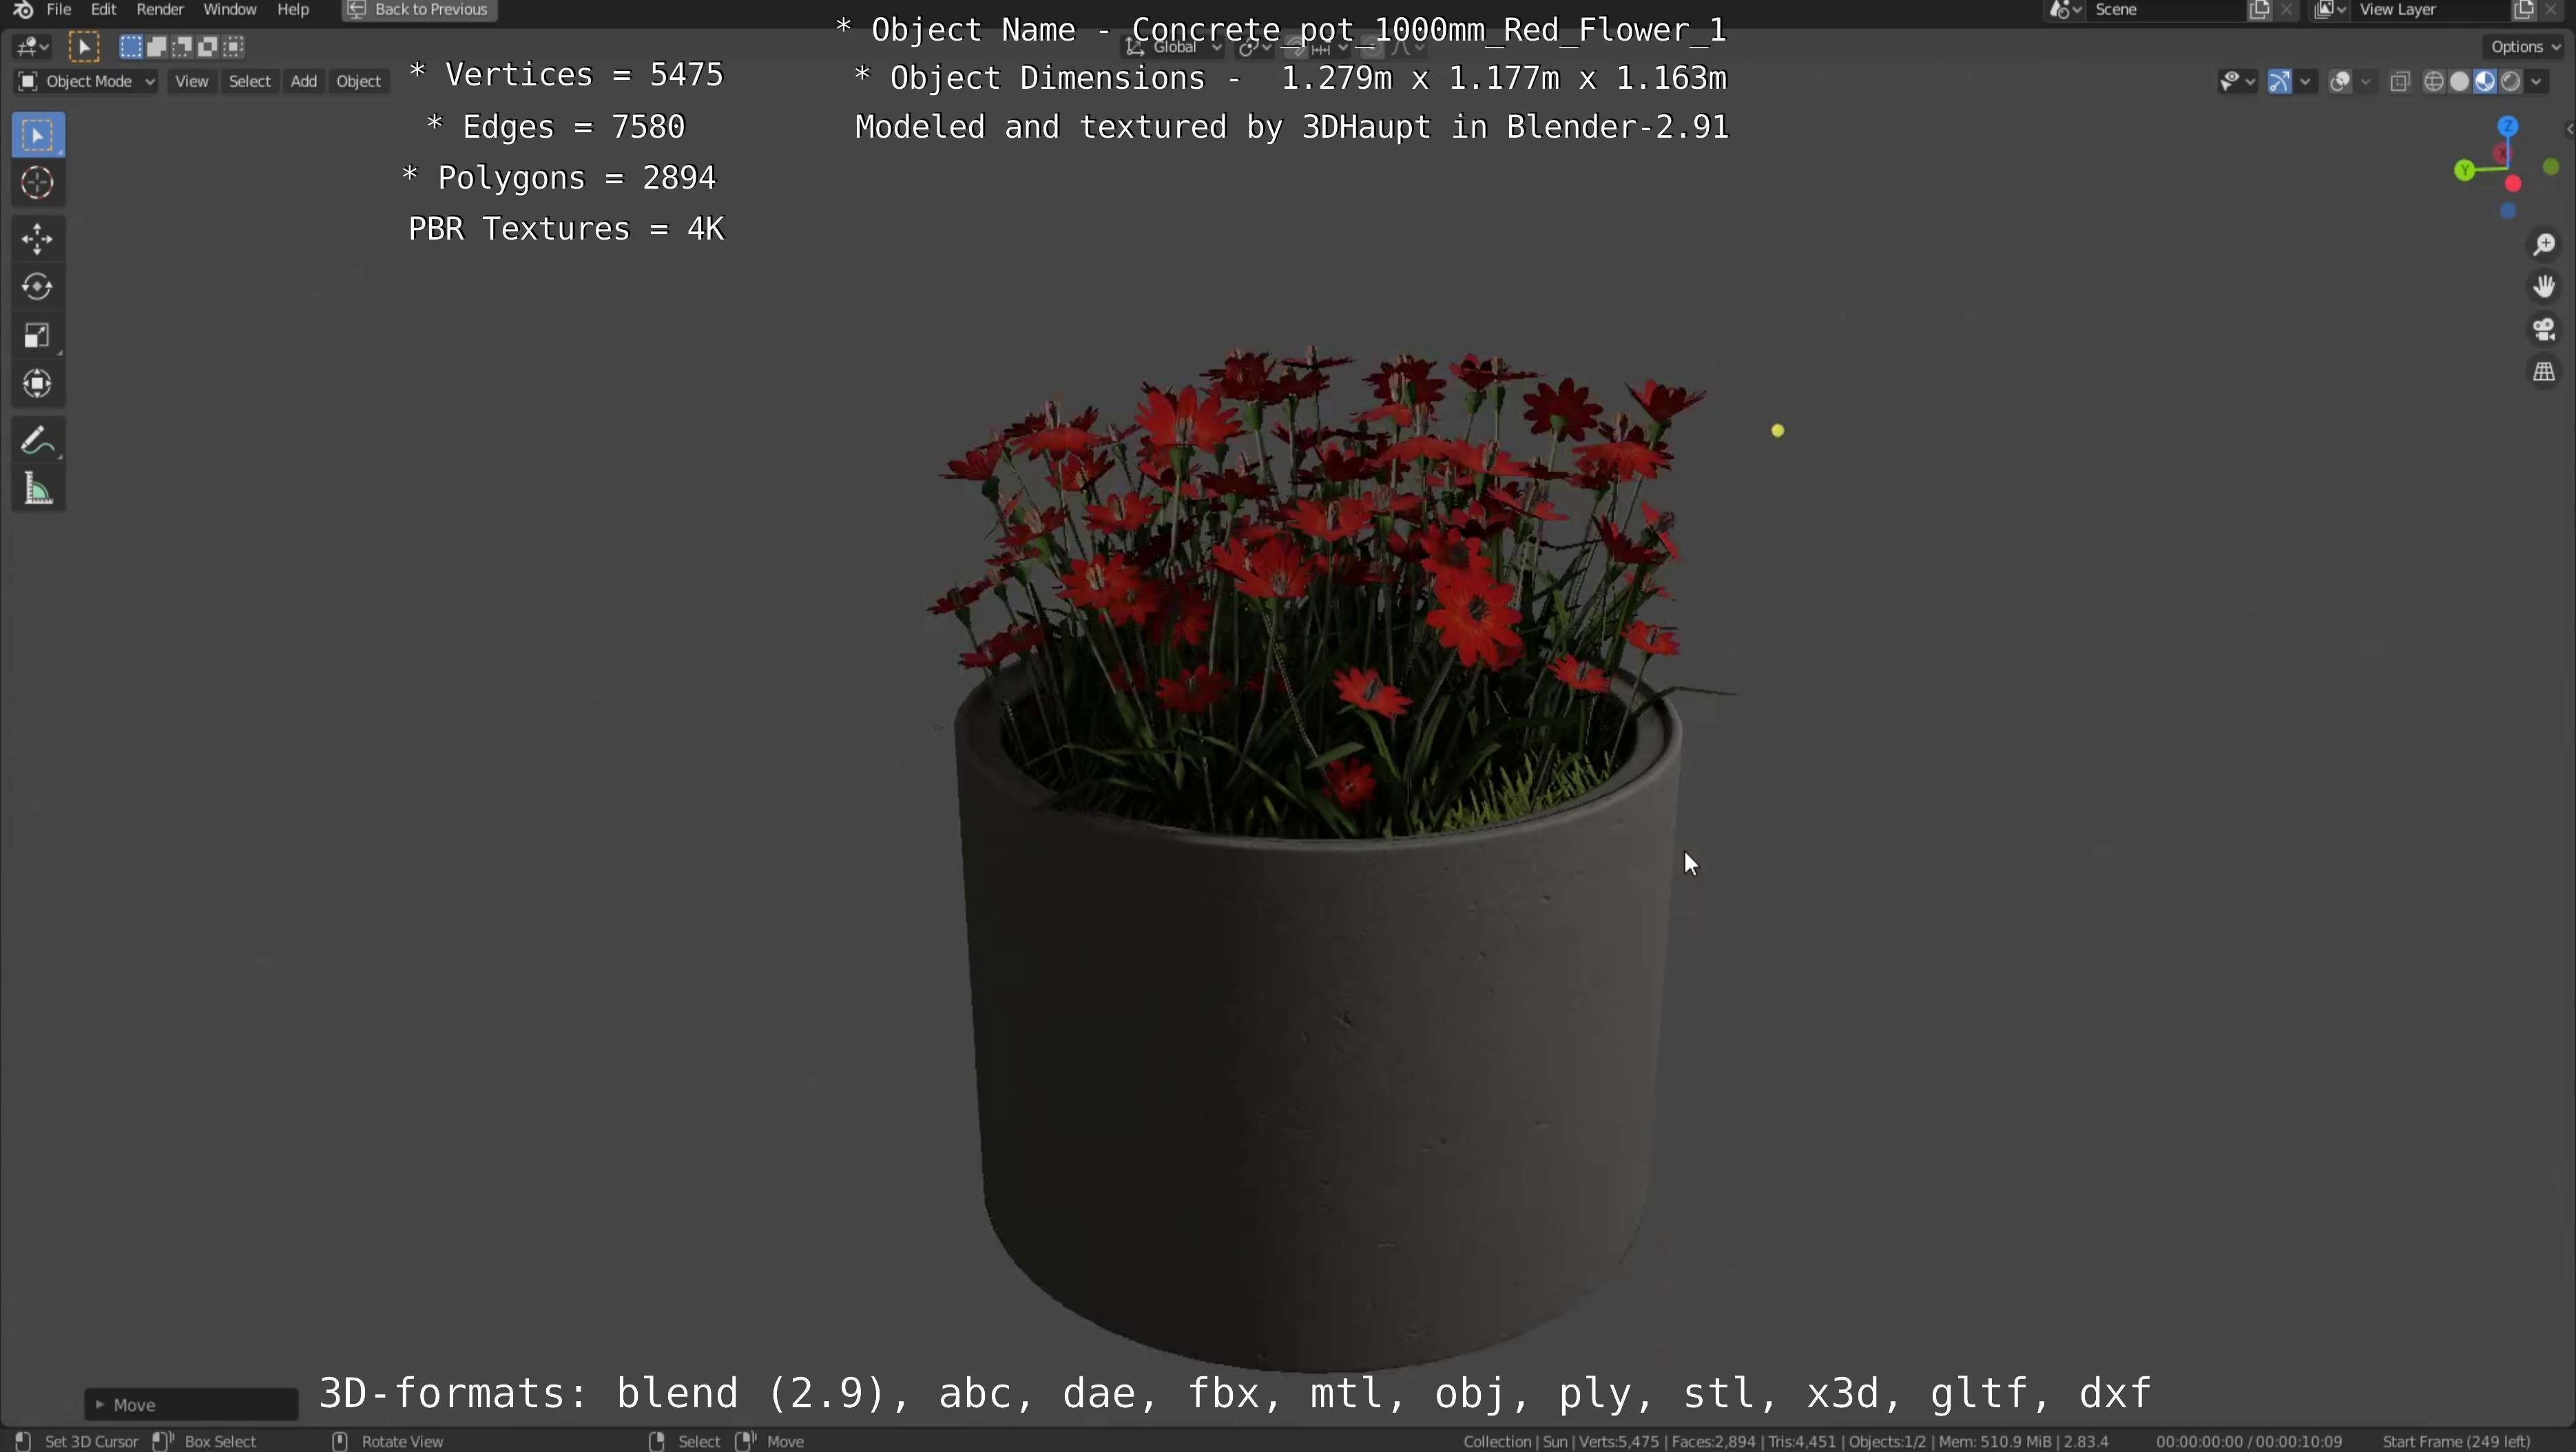Viewport: 2576px width, 1452px height.
Task: Open the gizmo options dropdown arrow
Action: point(2306,82)
